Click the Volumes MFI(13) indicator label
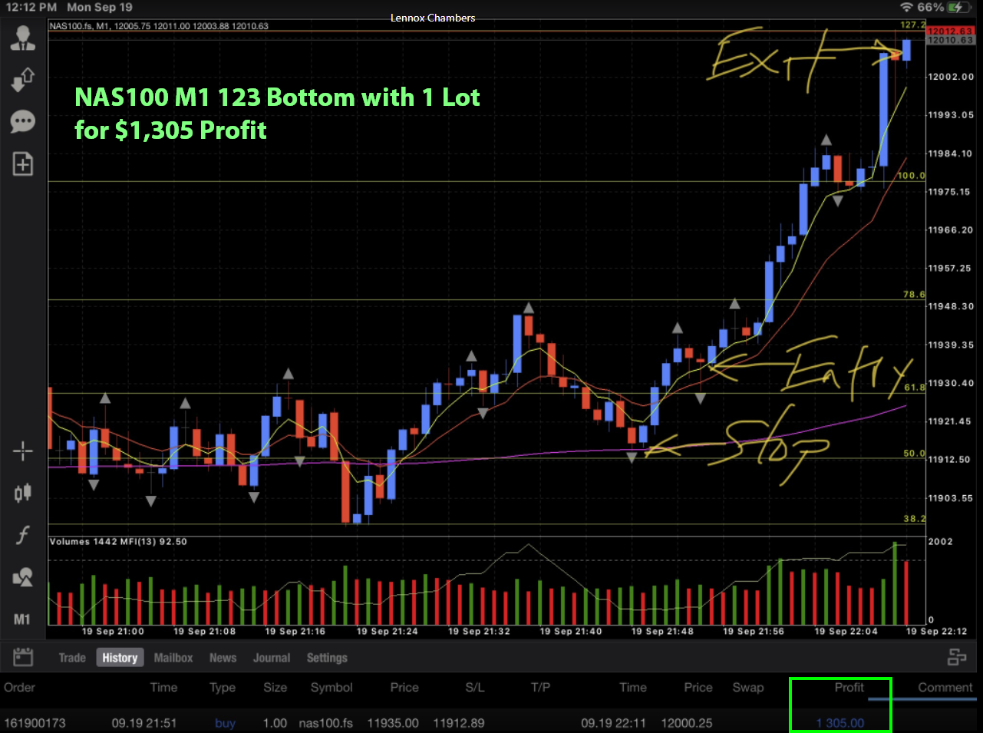The image size is (983, 733). click(x=118, y=542)
